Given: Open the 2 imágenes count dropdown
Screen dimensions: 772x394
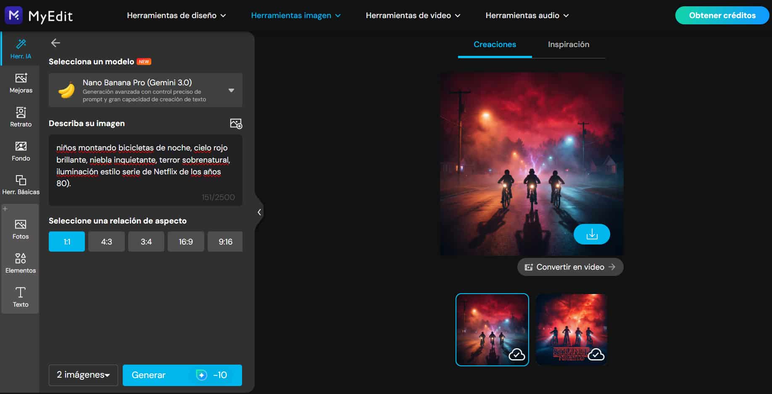Looking at the screenshot, I should click(x=83, y=375).
